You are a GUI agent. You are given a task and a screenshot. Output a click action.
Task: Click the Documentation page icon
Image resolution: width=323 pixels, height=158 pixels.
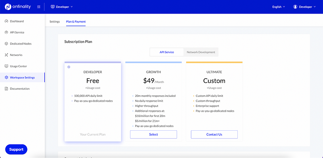[x=6, y=88]
